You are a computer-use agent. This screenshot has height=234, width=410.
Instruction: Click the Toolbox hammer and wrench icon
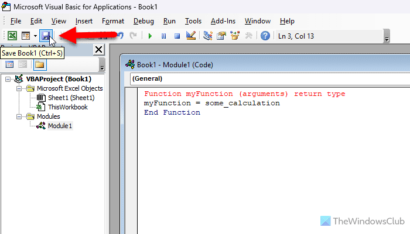(248, 36)
